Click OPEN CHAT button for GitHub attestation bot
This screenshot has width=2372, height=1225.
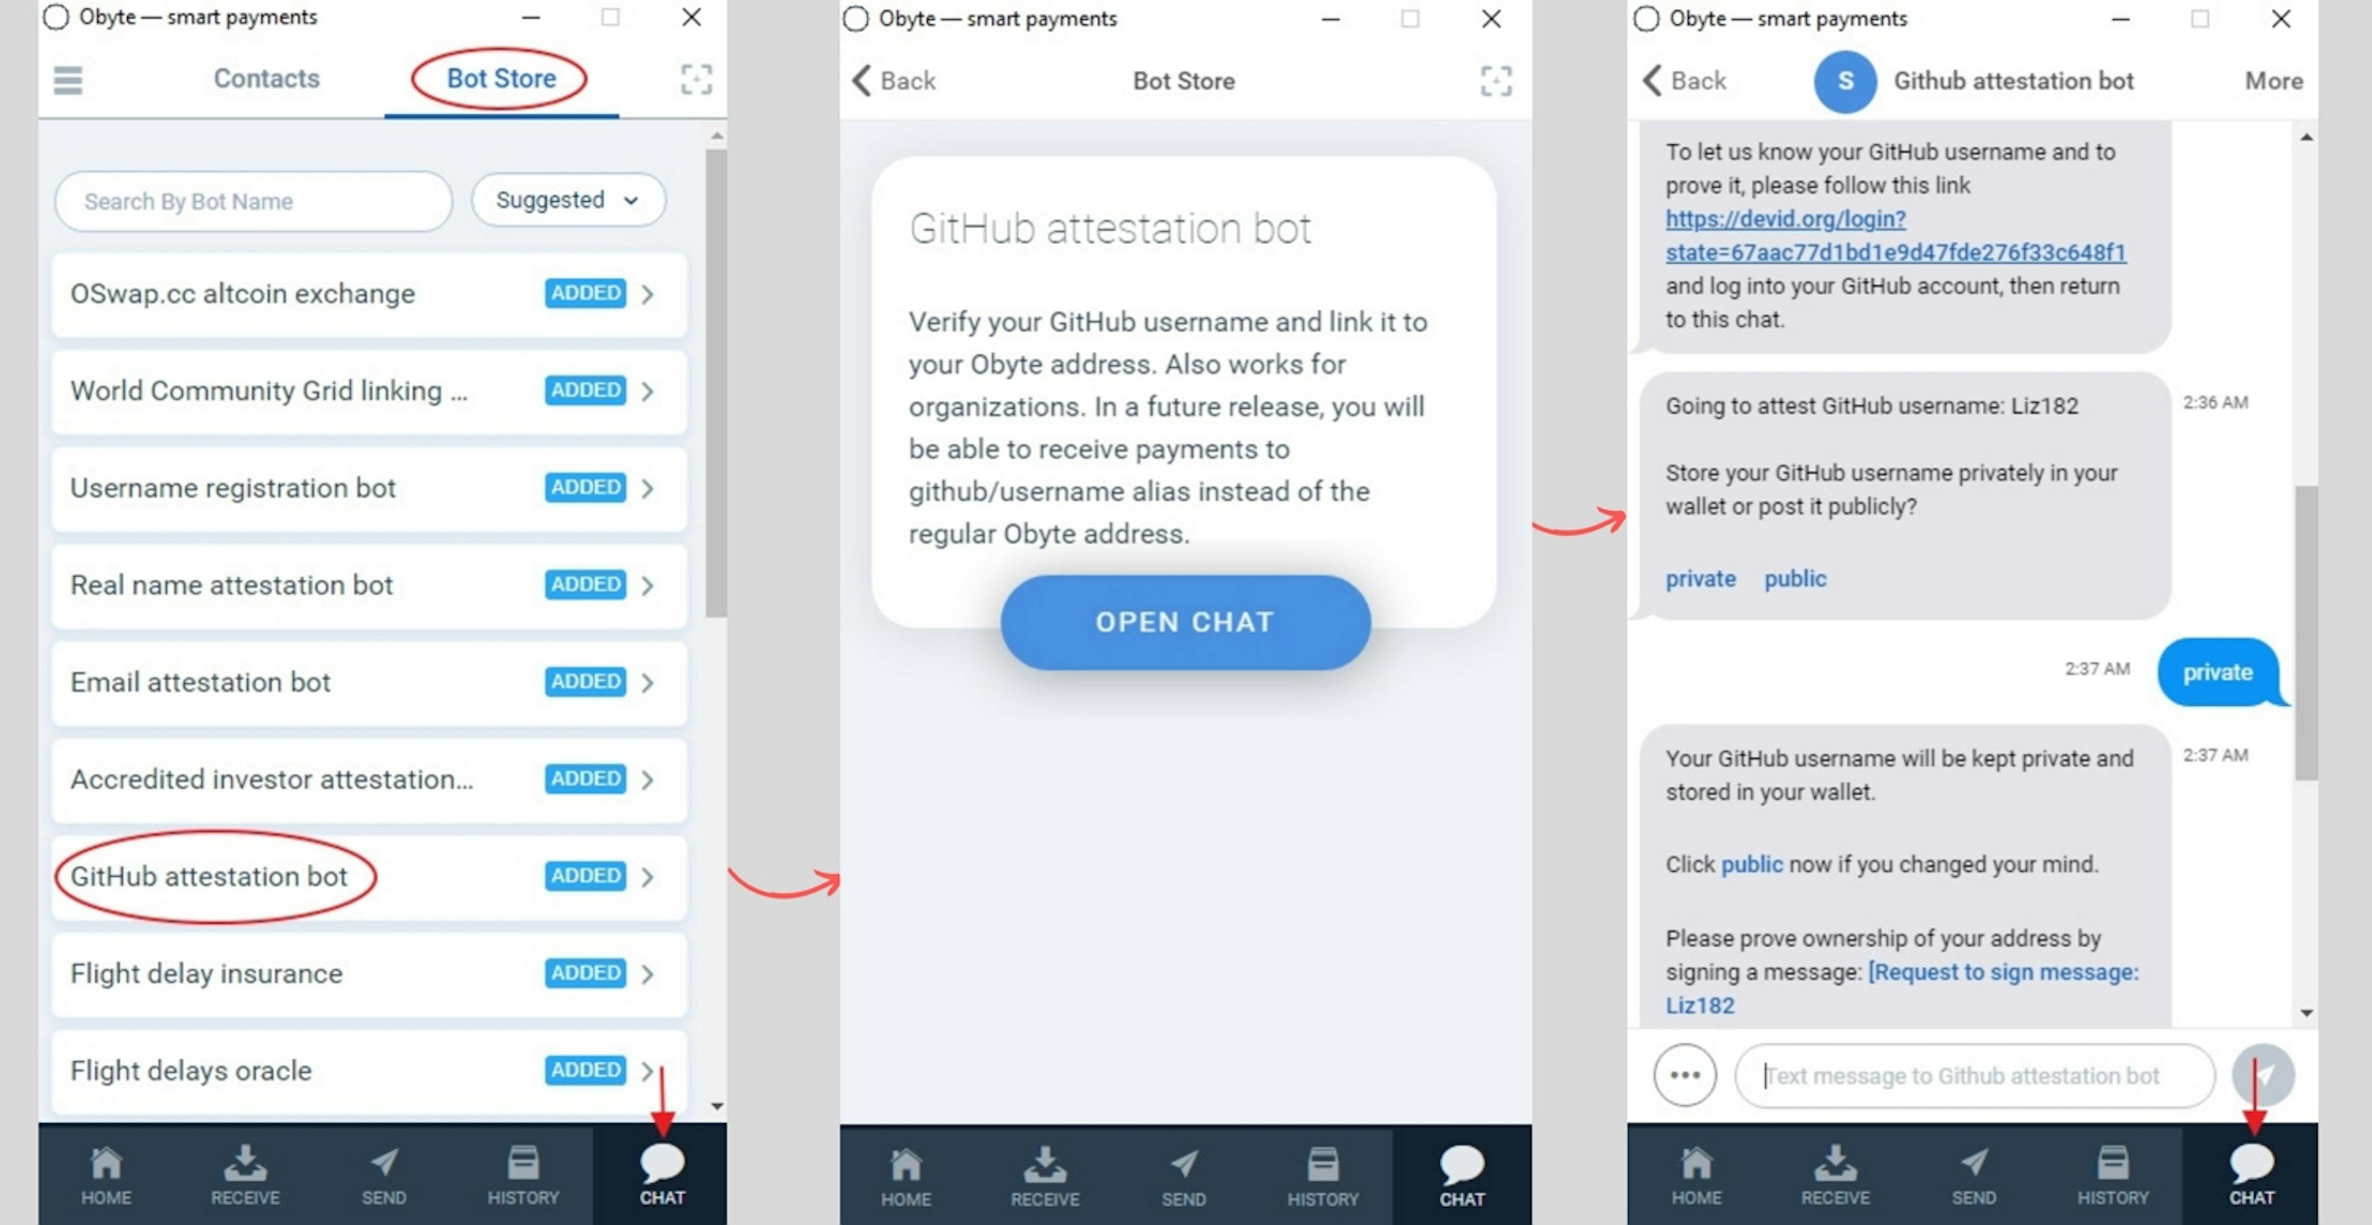[1186, 621]
